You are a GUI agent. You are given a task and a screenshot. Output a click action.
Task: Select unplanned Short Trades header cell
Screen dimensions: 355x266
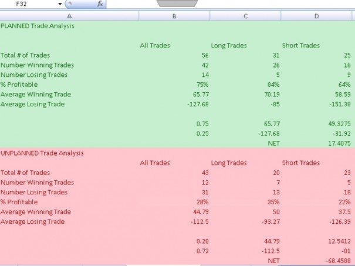click(x=316, y=163)
